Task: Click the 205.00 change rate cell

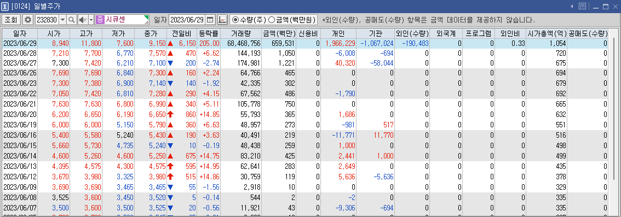Action: coord(209,44)
